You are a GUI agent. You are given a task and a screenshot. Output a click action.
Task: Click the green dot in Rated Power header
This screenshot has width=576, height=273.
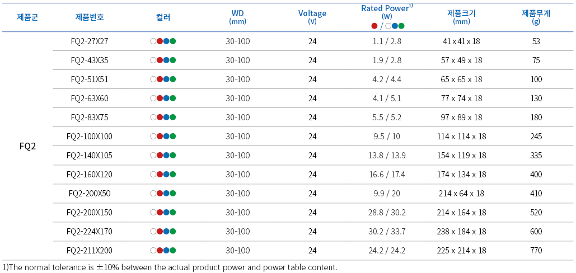click(x=401, y=25)
